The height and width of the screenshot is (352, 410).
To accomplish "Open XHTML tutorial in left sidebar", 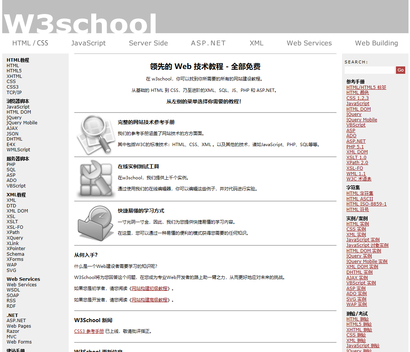I will tap(14, 76).
